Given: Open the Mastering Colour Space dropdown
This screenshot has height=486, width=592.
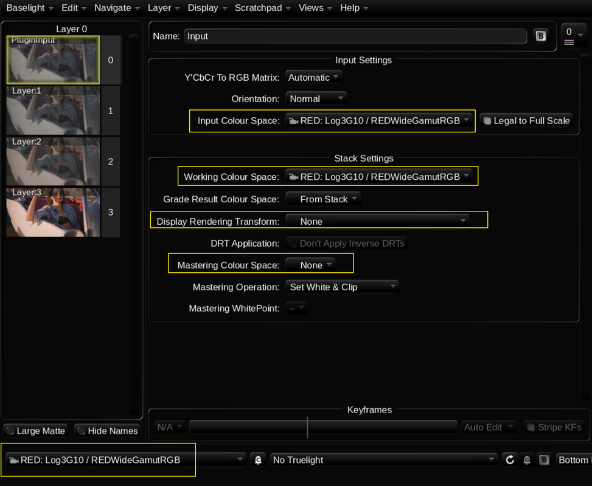Looking at the screenshot, I should (x=310, y=265).
